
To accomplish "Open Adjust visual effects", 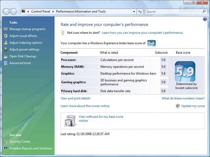I will coord(23,36).
